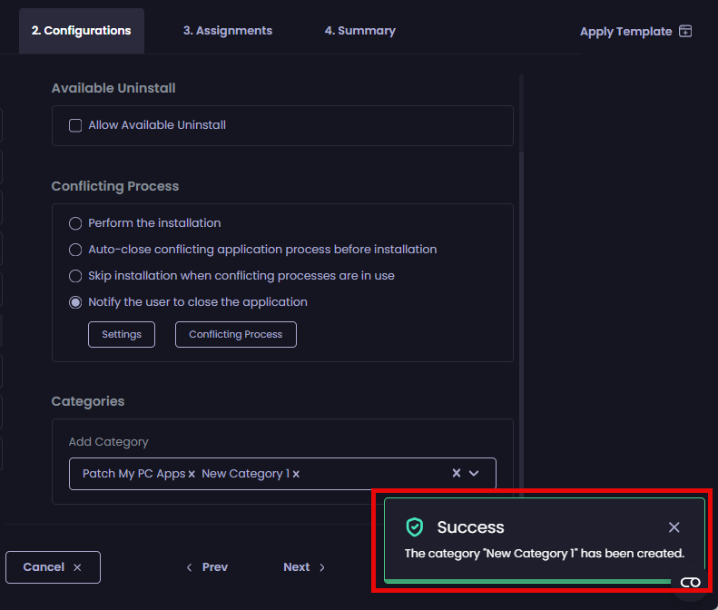Remove the Patch My PC Apps tag
Viewport: 718px width, 610px height.
pyautogui.click(x=192, y=474)
